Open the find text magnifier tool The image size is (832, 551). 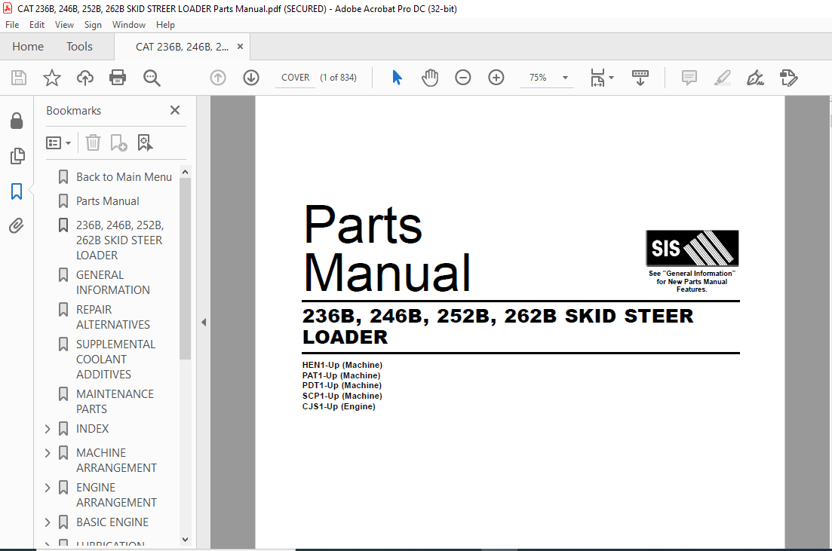[152, 78]
